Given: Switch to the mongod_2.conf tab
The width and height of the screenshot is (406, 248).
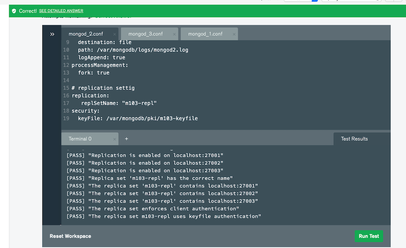Looking at the screenshot, I should pyautogui.click(x=86, y=34).
